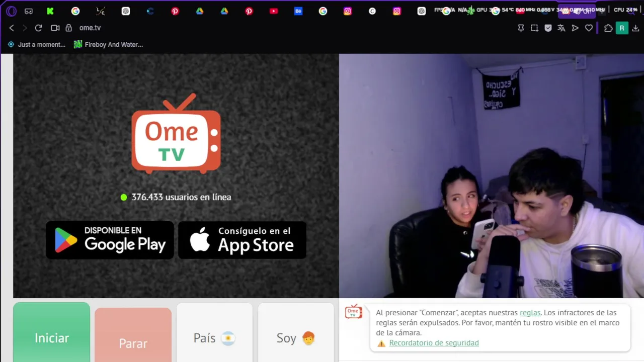Screen dimensions: 644x362
Task: Click the padlock site security icon
Action: point(69,28)
